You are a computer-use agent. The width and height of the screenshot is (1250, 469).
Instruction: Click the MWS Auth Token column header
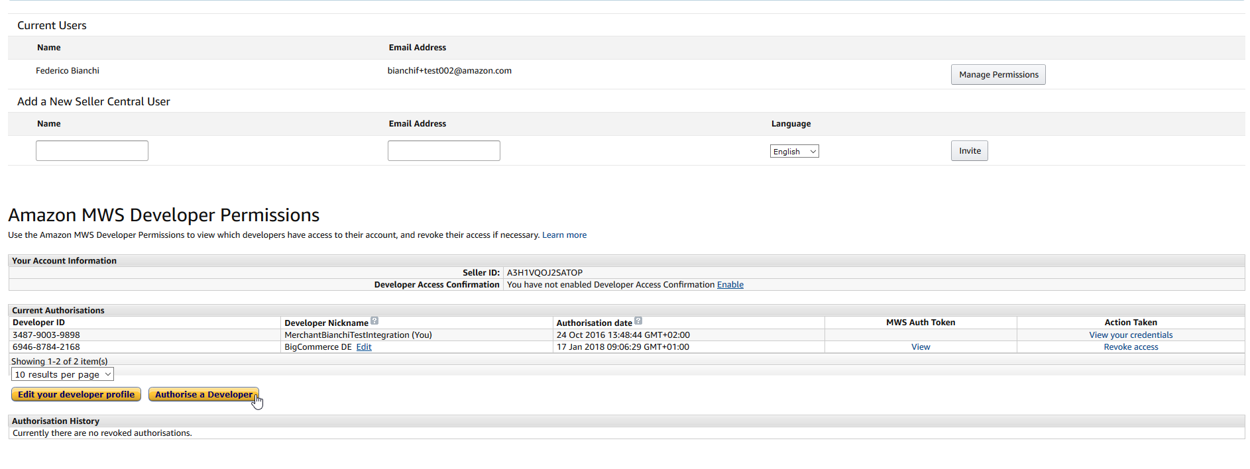(921, 323)
